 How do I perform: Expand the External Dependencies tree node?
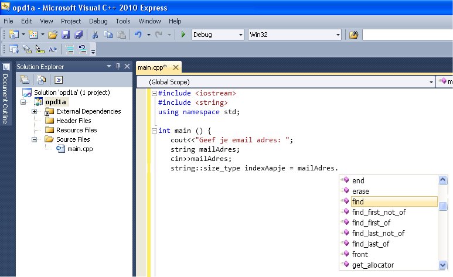click(x=35, y=111)
